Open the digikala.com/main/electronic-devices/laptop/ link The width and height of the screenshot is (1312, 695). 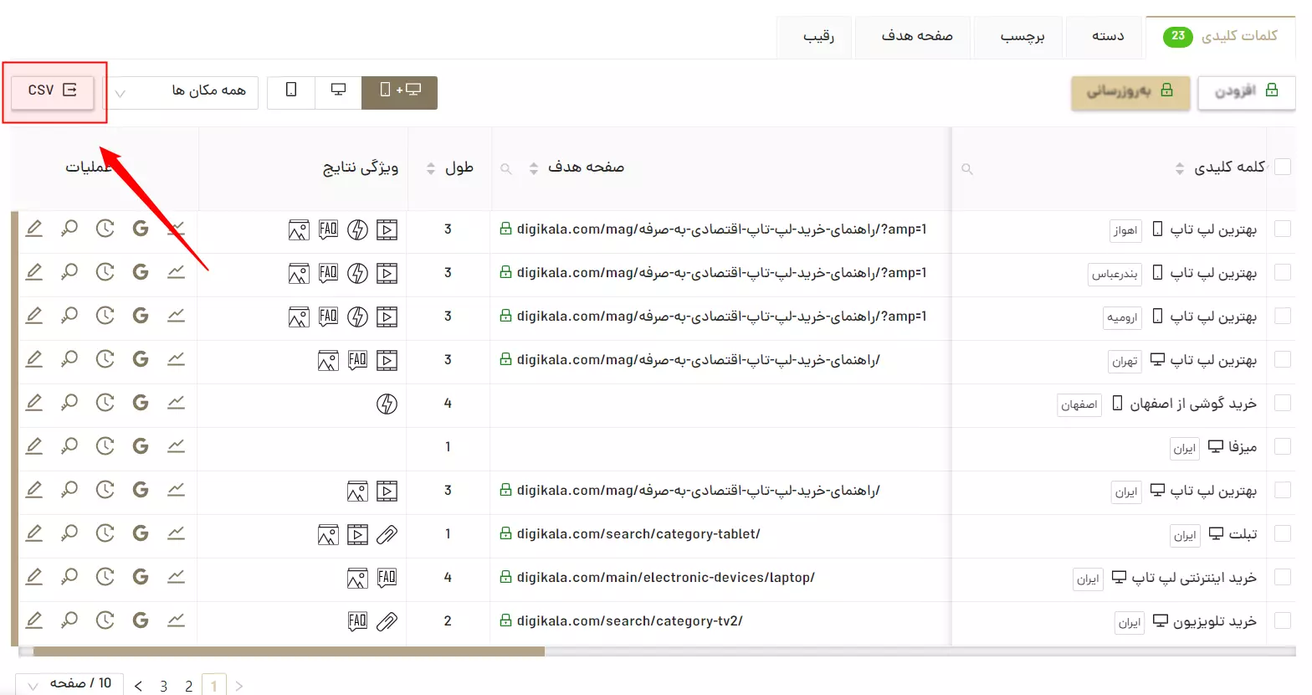coord(665,577)
